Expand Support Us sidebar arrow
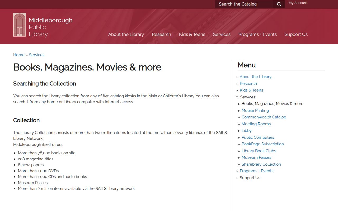 [237, 178]
